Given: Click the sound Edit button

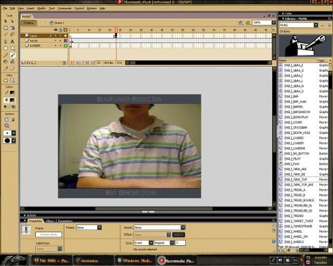Looking at the screenshot, I should coord(179,234).
